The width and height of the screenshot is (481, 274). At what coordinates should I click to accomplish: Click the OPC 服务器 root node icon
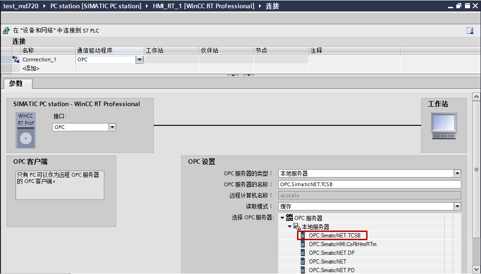pyautogui.click(x=289, y=218)
